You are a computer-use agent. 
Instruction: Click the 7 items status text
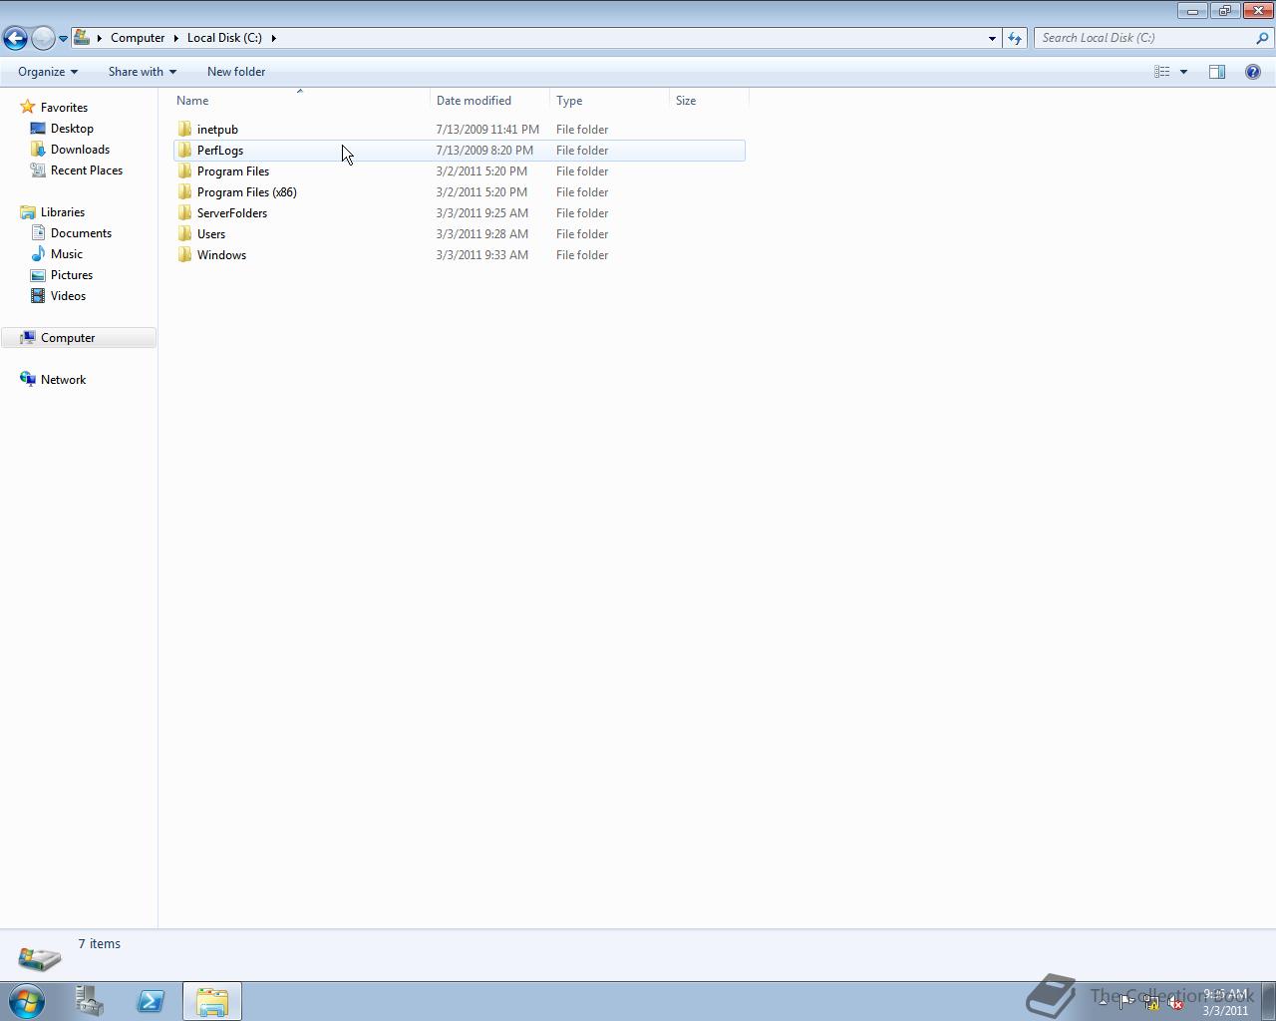[x=100, y=944]
